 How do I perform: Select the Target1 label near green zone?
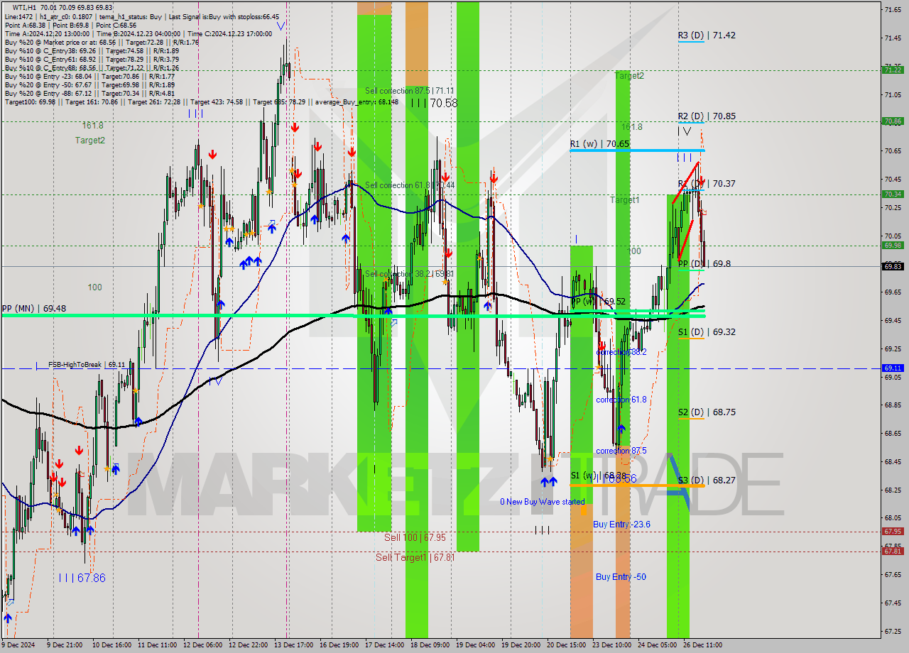click(625, 200)
